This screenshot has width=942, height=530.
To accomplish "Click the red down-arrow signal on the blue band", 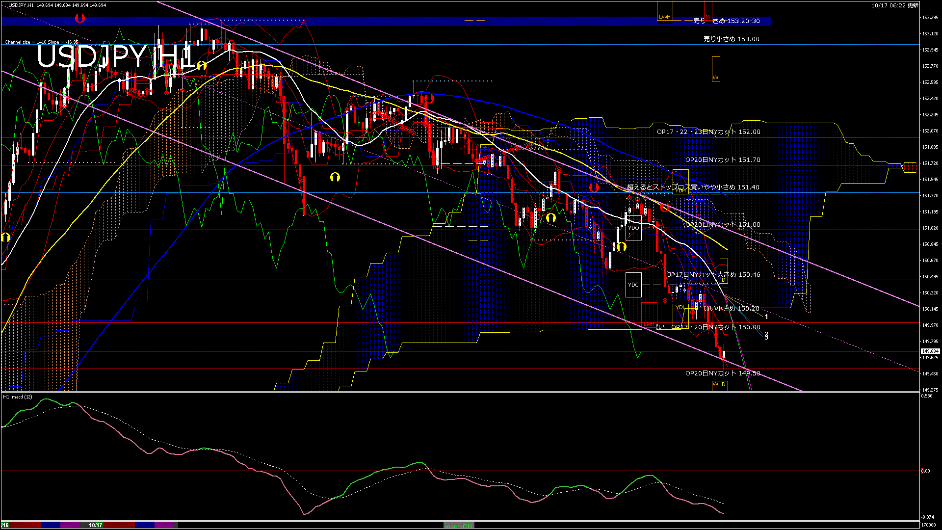I will (x=80, y=19).
